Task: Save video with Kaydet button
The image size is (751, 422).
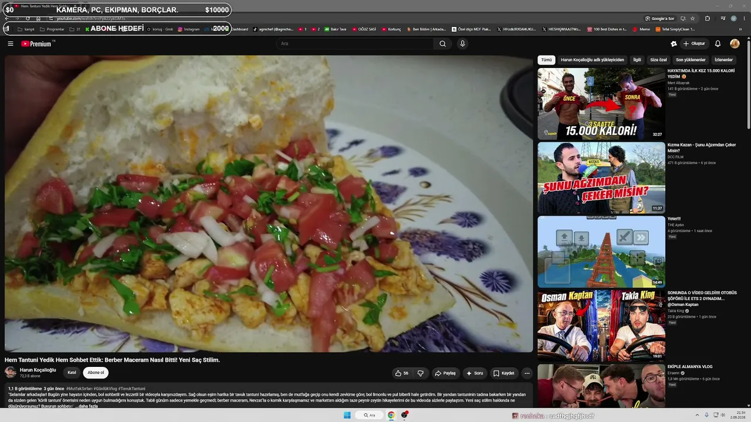Action: (504, 373)
